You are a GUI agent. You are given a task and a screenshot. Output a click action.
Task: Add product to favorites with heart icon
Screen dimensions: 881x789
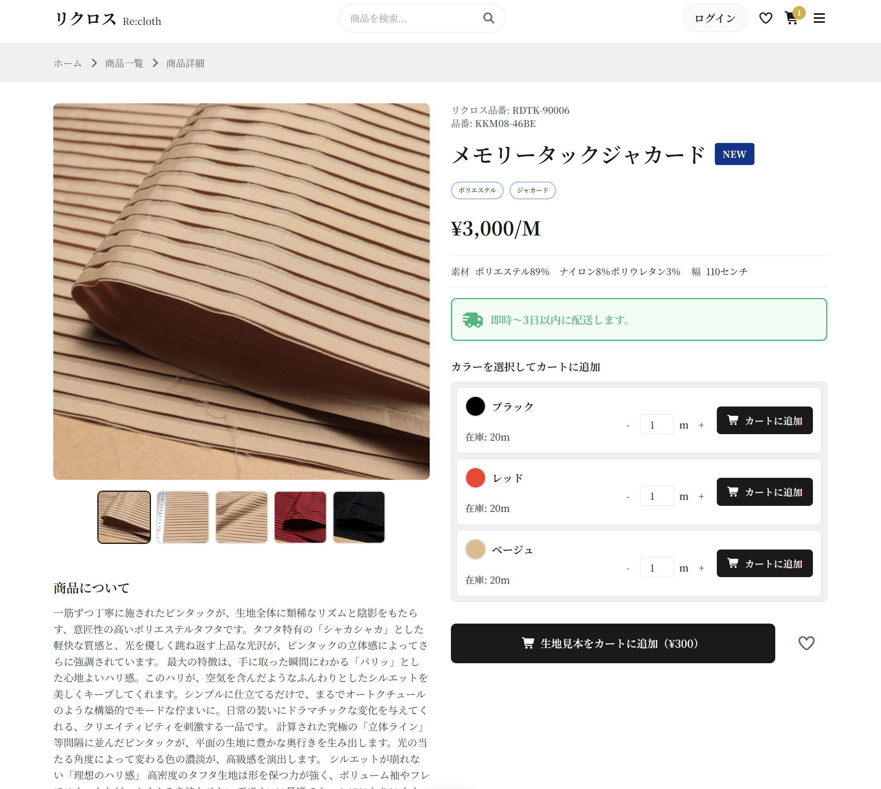(806, 643)
